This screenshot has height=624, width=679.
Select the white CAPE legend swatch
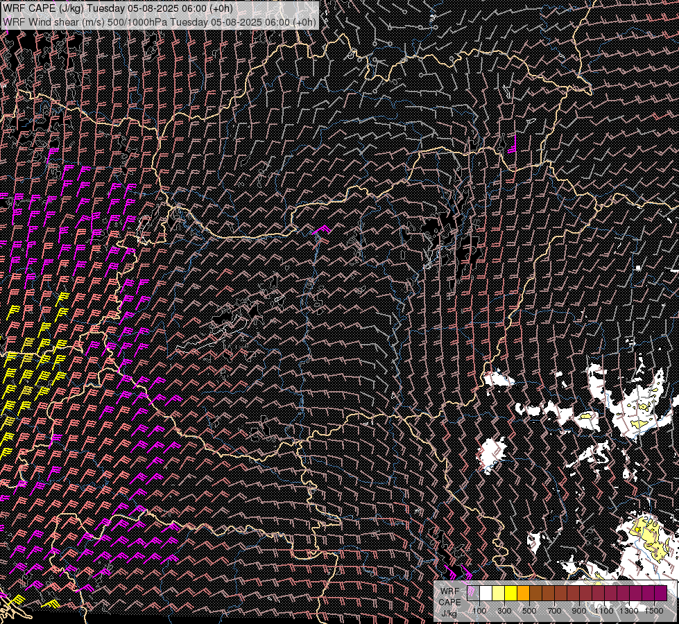coord(486,593)
